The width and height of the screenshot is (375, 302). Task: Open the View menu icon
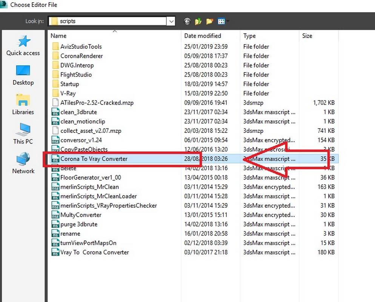click(222, 21)
